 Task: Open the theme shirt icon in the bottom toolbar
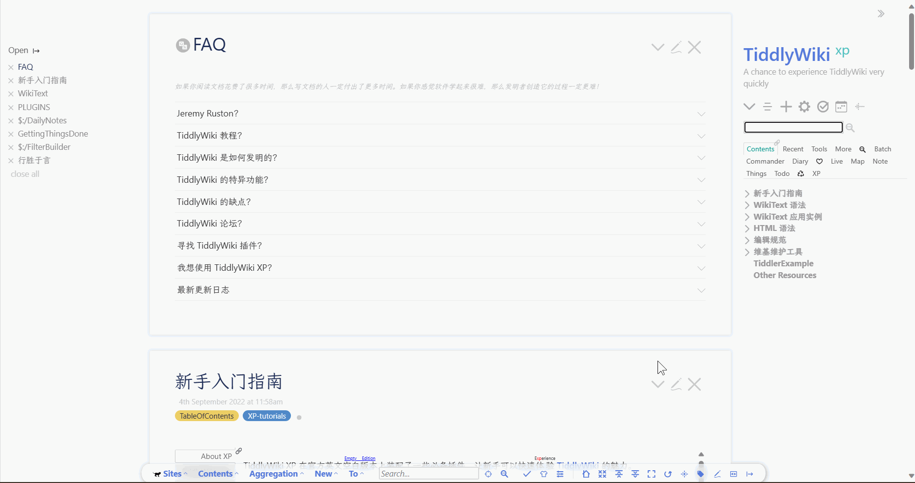(543, 474)
